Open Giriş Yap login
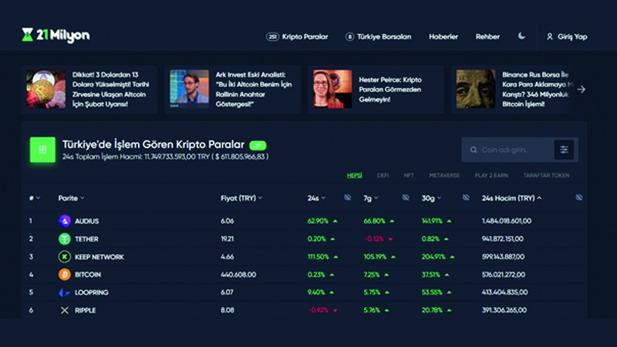 point(567,36)
